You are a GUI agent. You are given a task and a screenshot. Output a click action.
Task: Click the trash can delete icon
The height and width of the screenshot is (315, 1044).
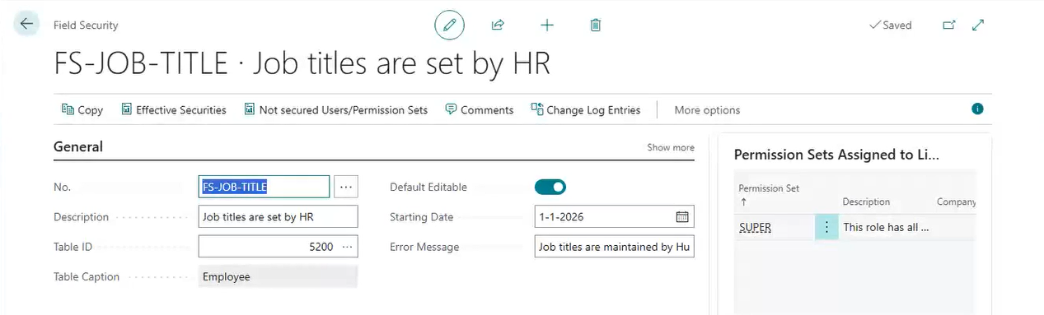(595, 25)
